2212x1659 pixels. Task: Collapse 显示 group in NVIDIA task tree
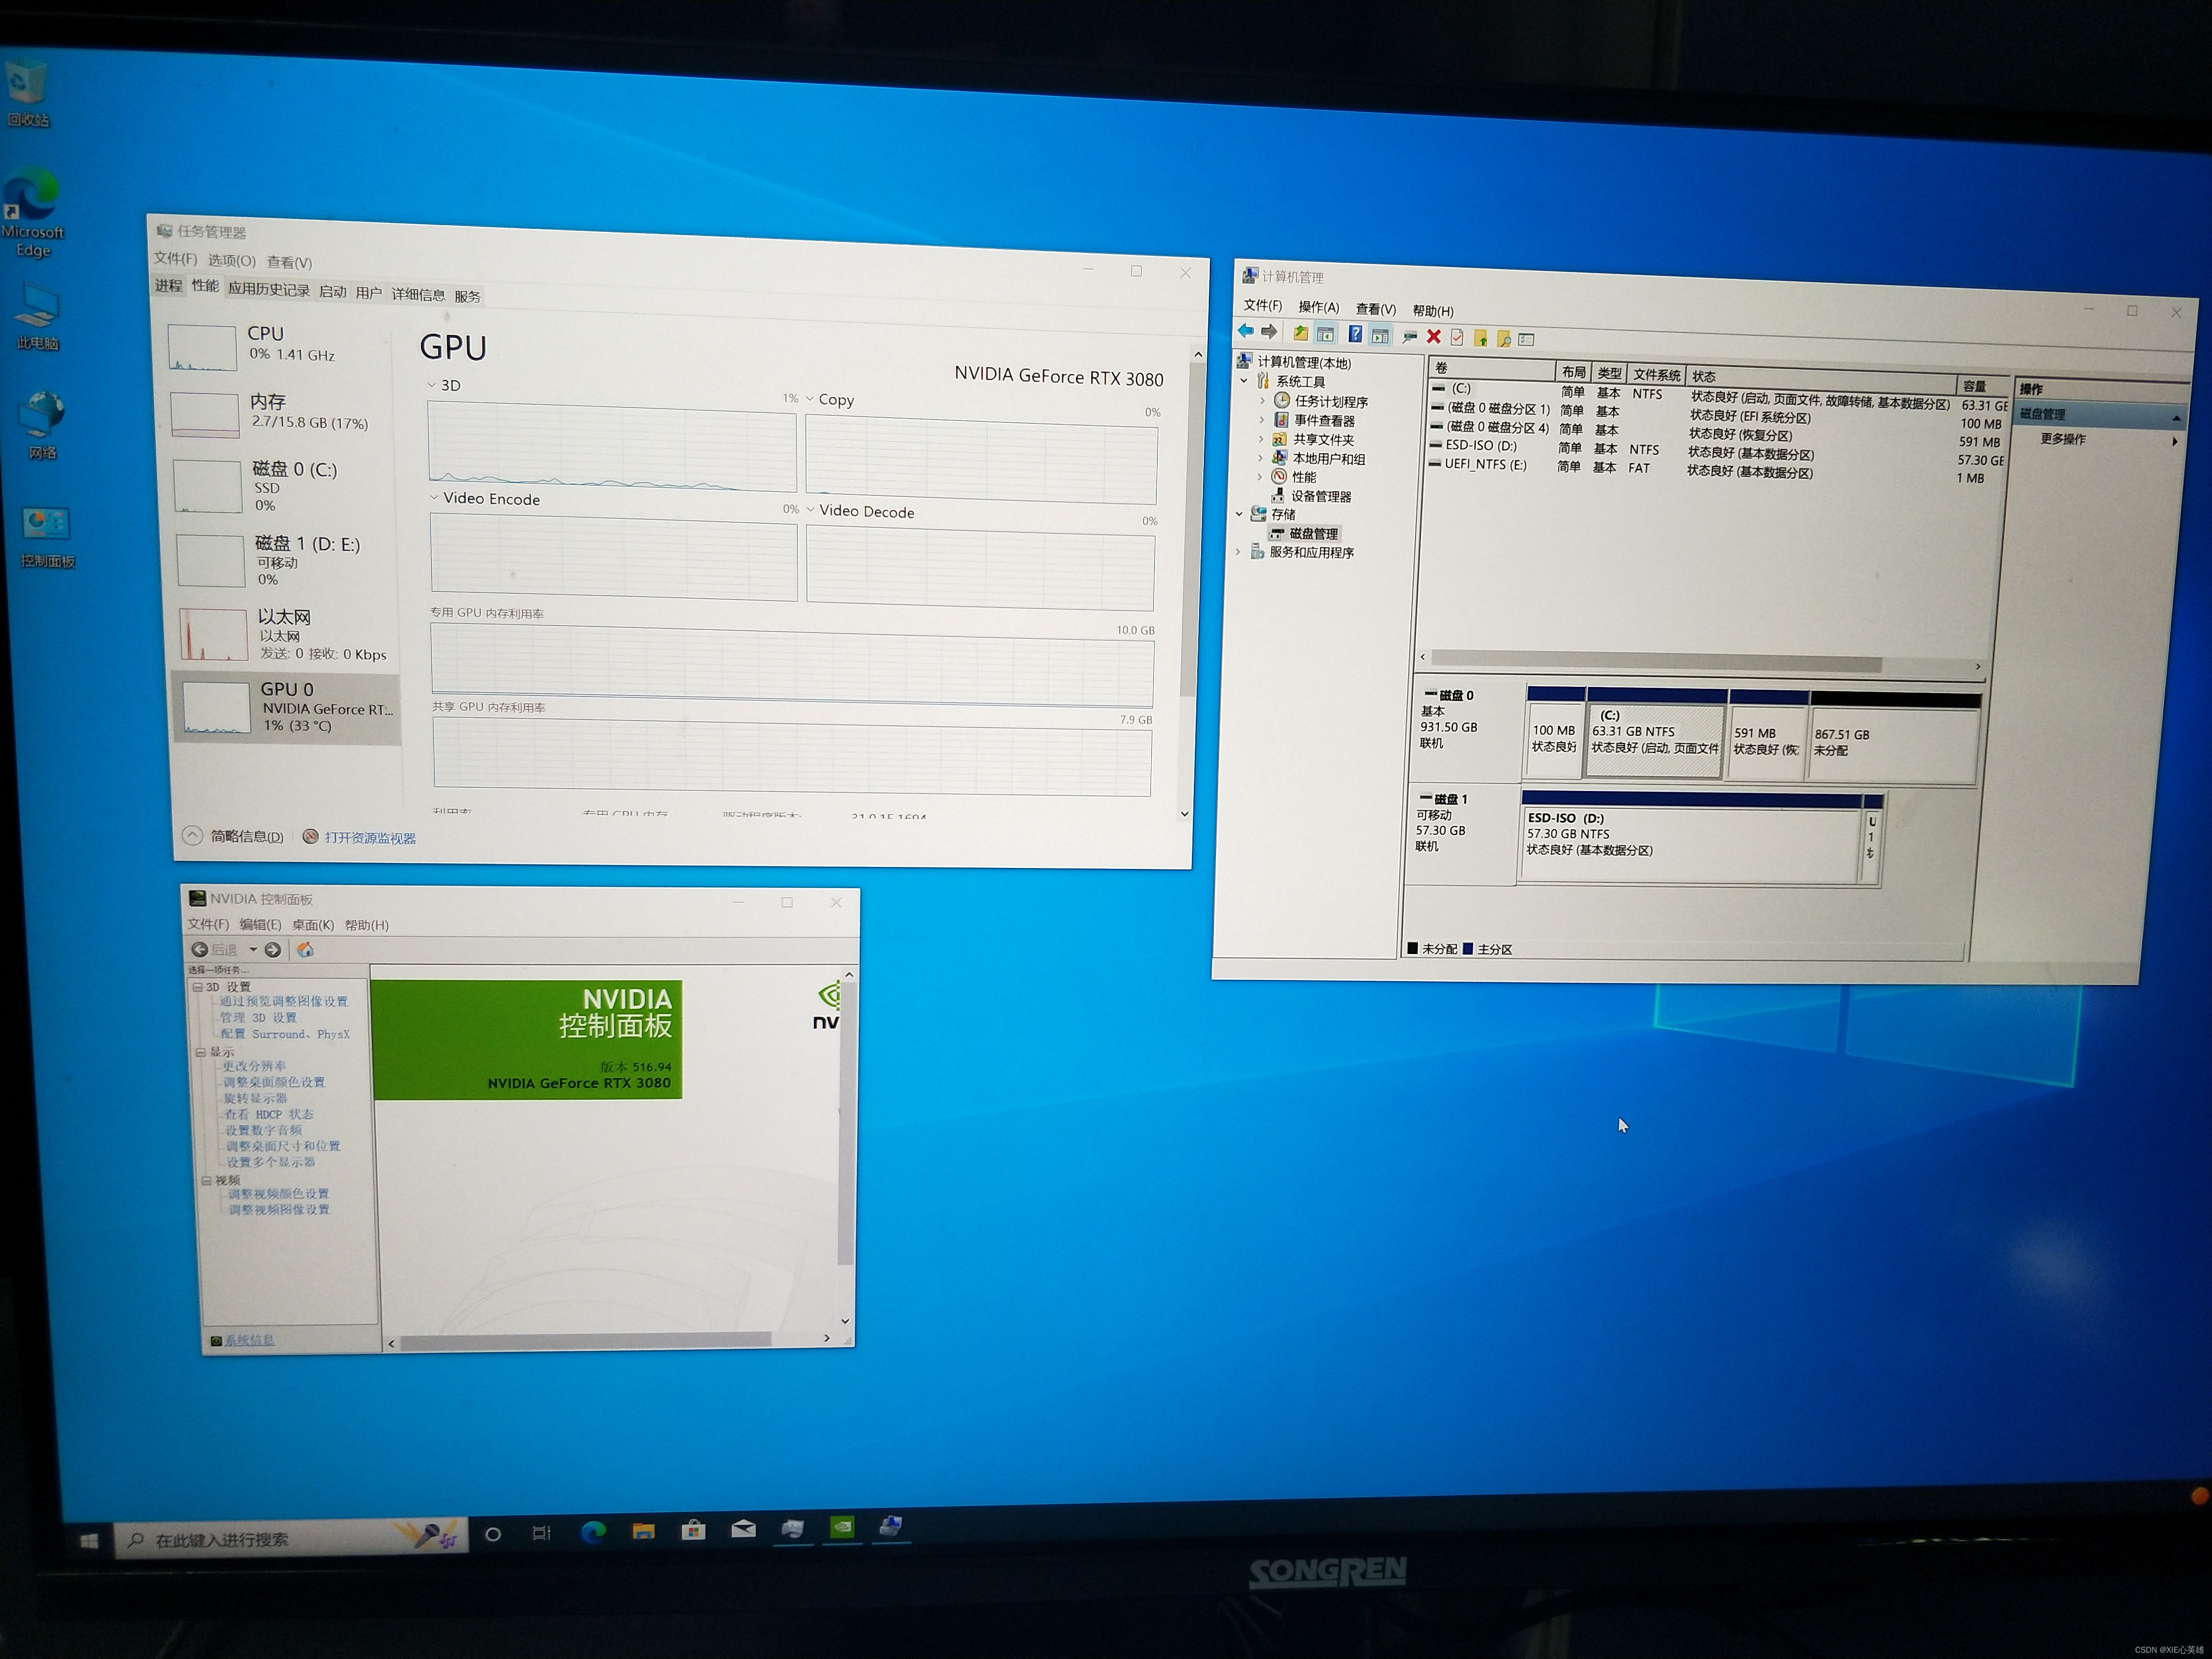pyautogui.click(x=201, y=1052)
